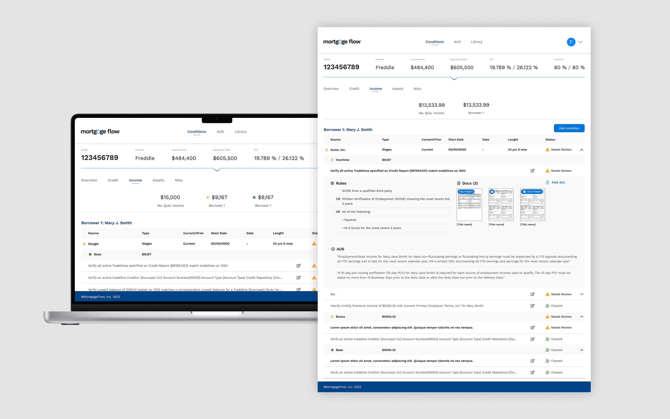Click warning icon on laptop's Google income row
The image size is (670, 419).
click(x=314, y=244)
